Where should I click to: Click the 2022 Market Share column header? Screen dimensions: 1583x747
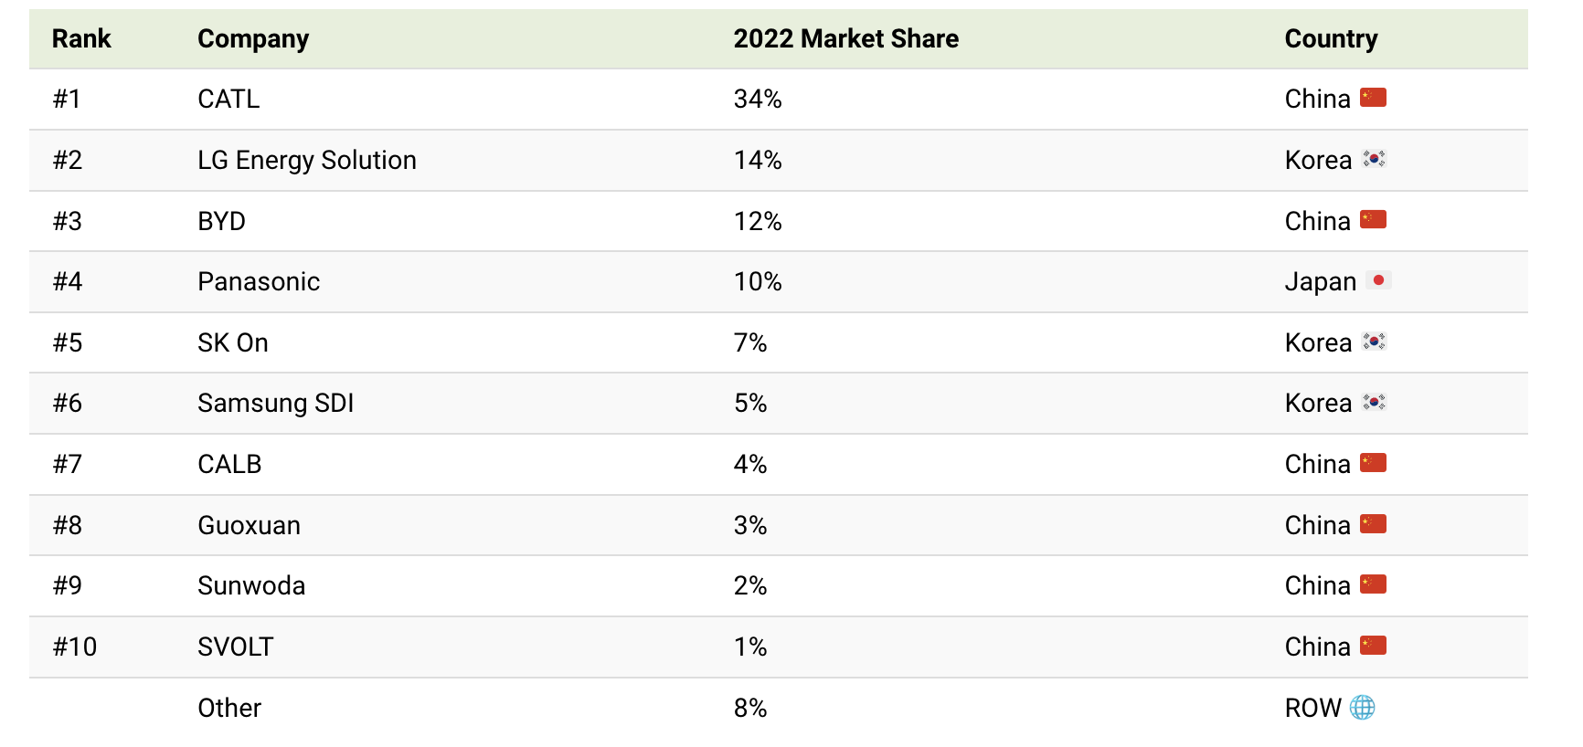(845, 38)
